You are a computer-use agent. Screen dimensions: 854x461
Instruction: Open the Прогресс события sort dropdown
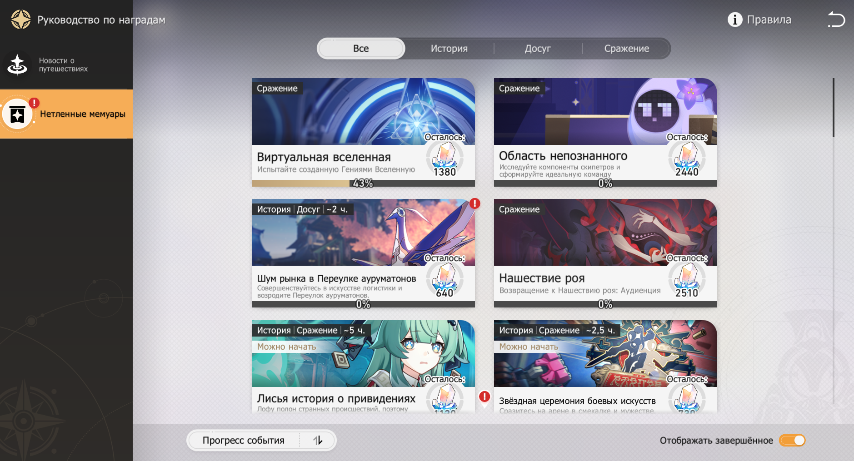click(244, 440)
